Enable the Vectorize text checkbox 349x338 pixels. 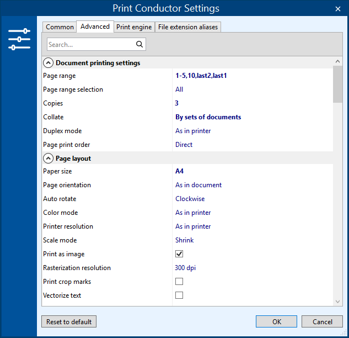(x=179, y=295)
